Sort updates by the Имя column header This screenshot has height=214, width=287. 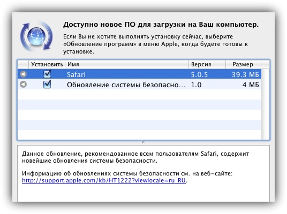(127, 64)
